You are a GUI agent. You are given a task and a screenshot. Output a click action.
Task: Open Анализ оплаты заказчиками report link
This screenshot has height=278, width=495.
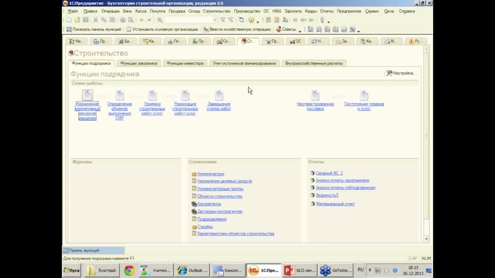(342, 180)
